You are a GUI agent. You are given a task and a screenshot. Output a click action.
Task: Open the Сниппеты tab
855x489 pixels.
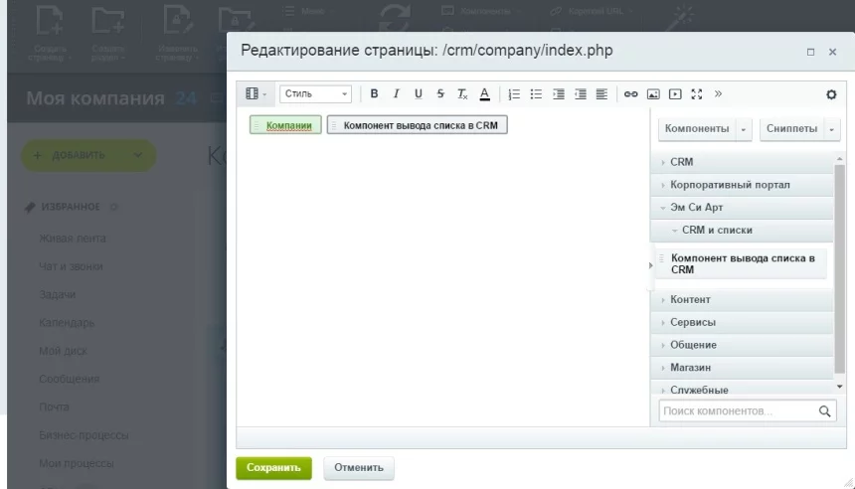point(791,129)
